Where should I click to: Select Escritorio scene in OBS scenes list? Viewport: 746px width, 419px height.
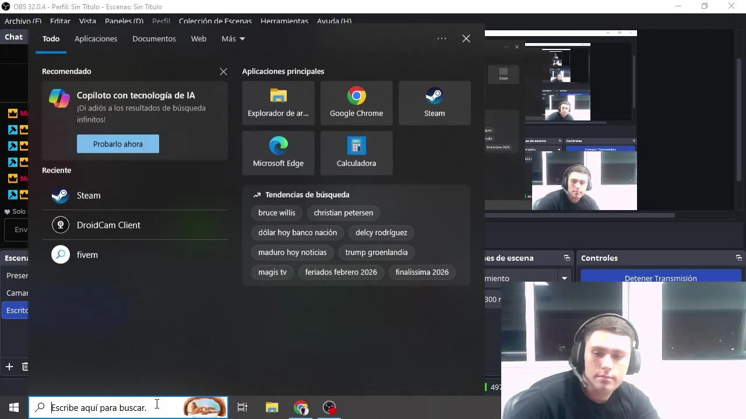(15, 310)
